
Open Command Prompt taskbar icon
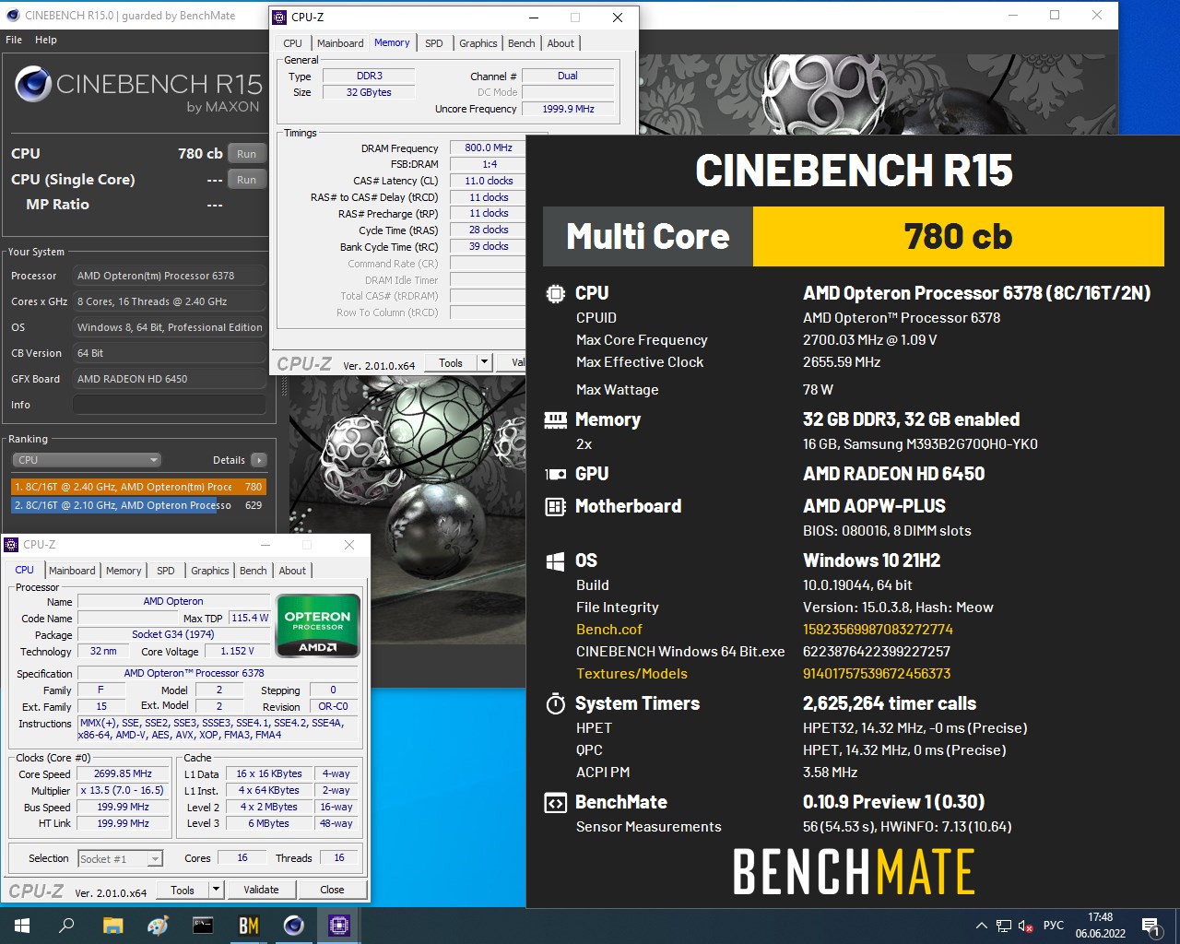pos(203,926)
